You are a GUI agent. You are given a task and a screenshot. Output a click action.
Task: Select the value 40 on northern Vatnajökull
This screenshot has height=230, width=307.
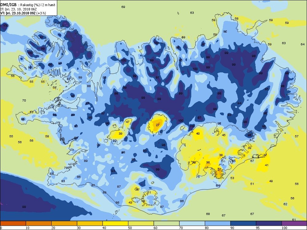coord(198,133)
